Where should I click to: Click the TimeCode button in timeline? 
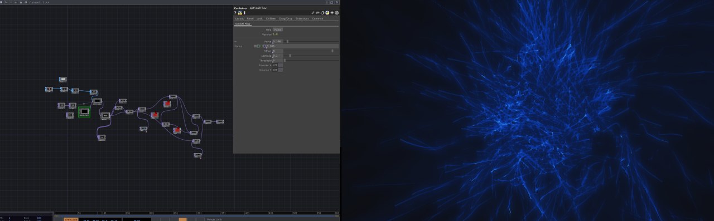71,219
